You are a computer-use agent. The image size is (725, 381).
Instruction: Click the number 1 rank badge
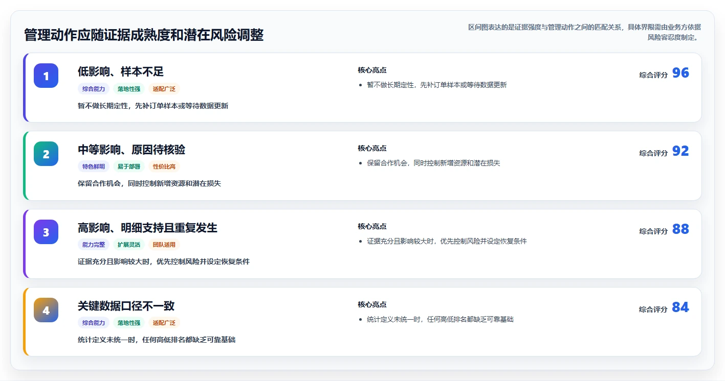point(46,76)
